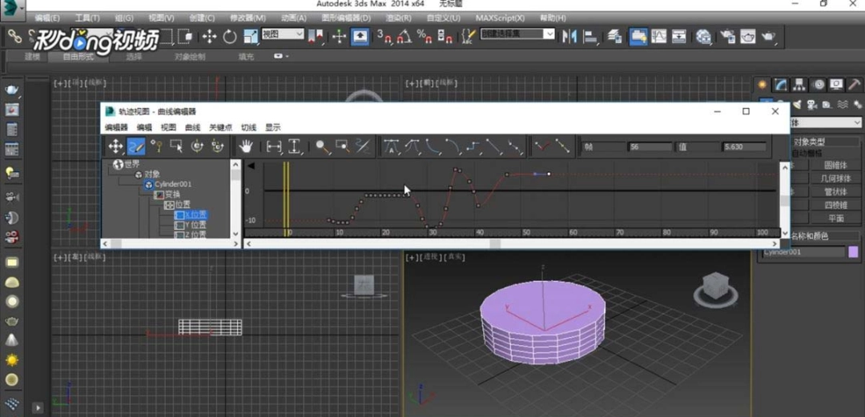
Task: Collapse the 位置 node in the track tree
Action: (x=169, y=205)
